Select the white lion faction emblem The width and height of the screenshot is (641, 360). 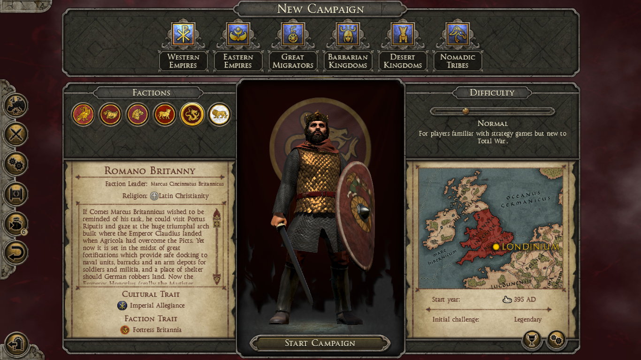(219, 114)
